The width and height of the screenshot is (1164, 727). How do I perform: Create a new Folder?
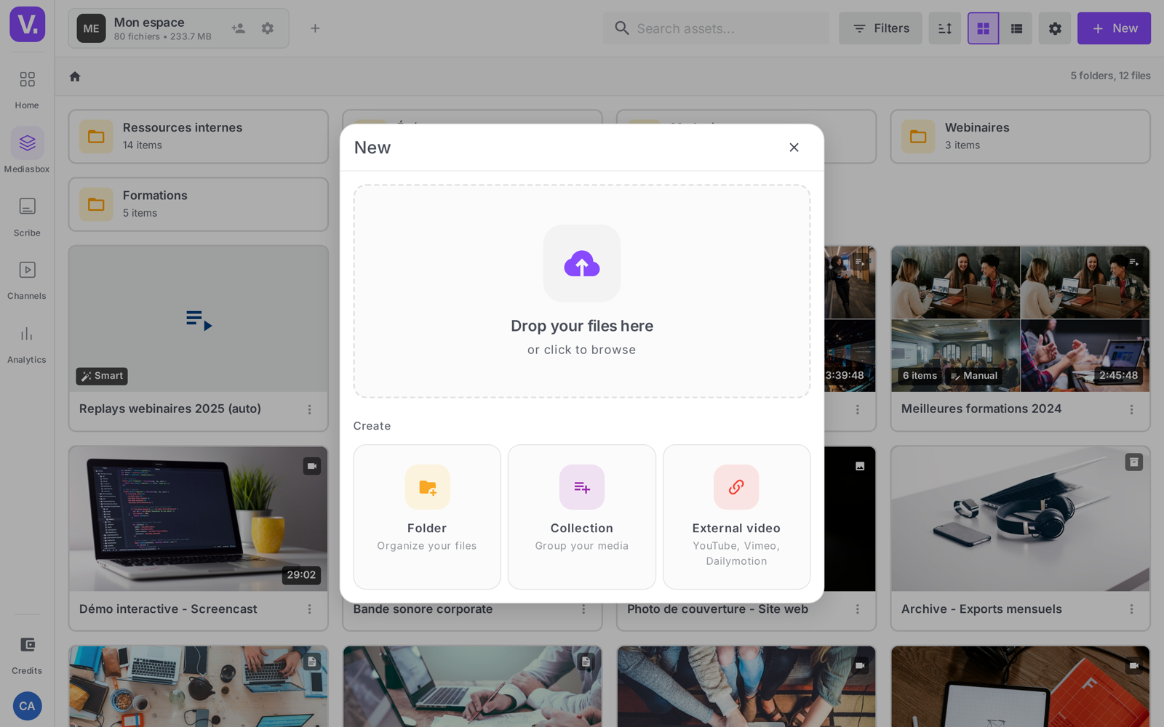pyautogui.click(x=427, y=517)
